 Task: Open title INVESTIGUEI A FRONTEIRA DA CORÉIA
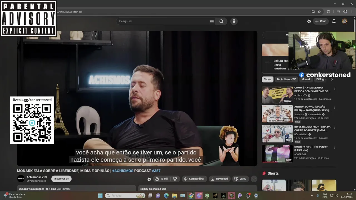coord(312,129)
